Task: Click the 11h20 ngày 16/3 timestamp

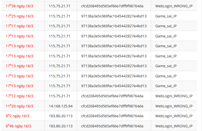Action: 19,106
